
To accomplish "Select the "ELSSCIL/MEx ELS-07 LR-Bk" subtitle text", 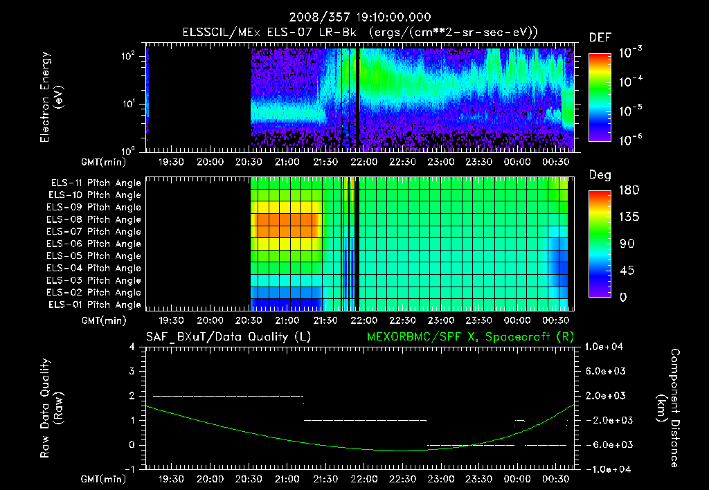I will point(269,33).
